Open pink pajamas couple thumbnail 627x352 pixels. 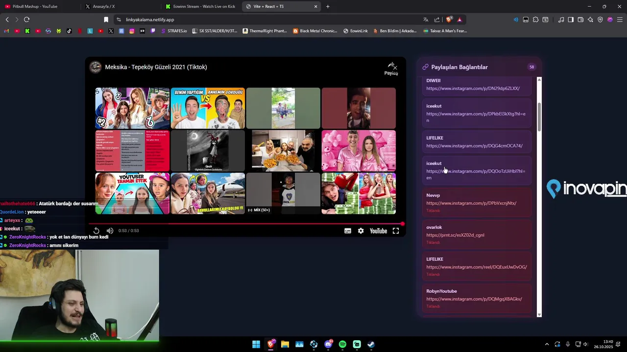(359, 151)
